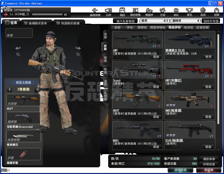
Task: Zoom out on the character model
Action: coord(78,54)
